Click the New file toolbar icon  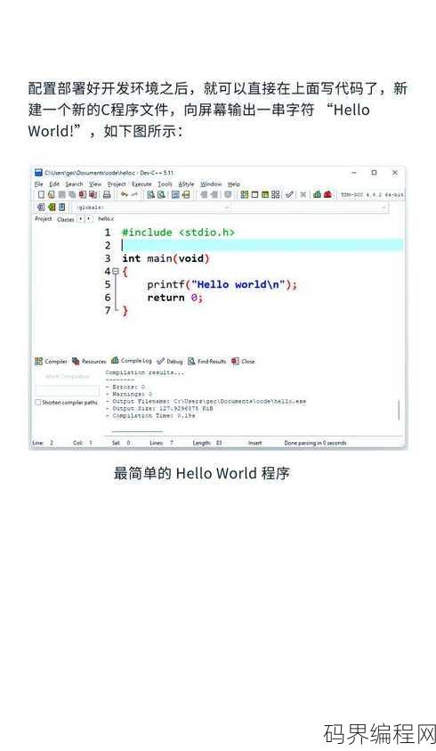coord(41,194)
